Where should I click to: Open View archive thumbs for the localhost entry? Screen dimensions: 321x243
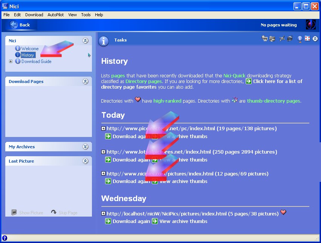(183, 221)
